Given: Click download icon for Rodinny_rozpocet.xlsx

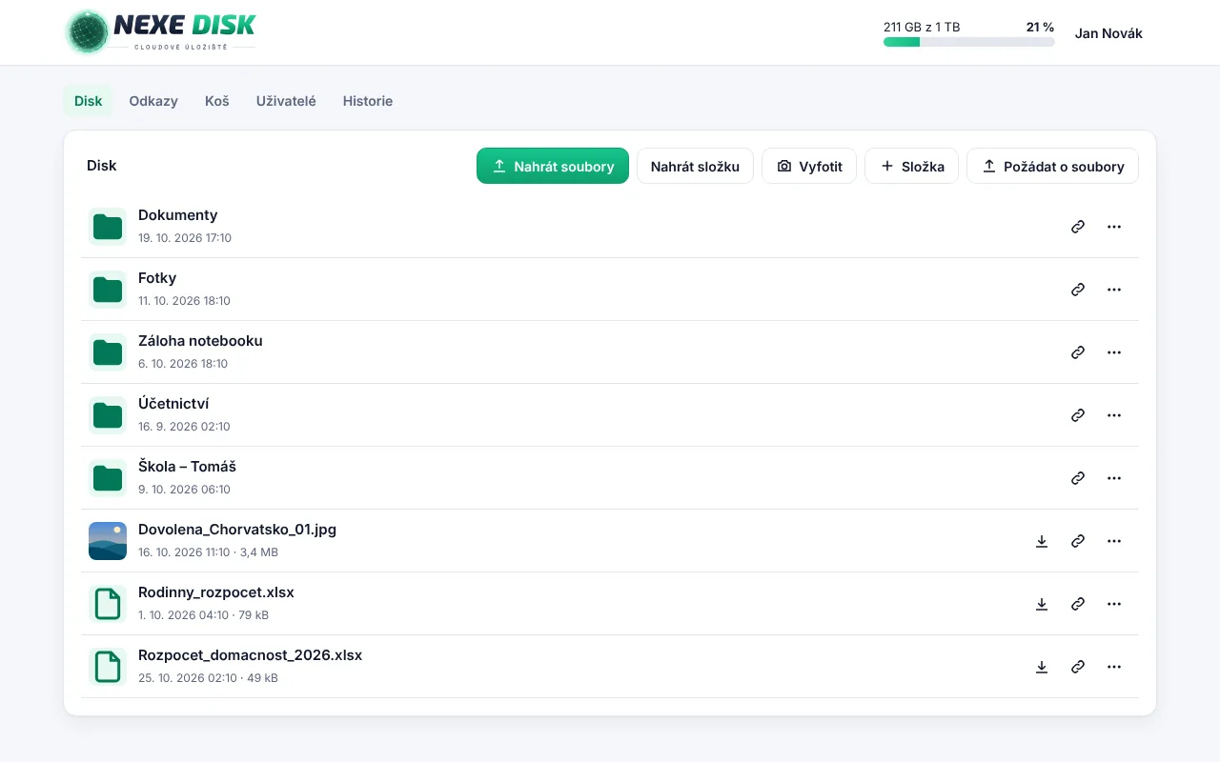Looking at the screenshot, I should click(1042, 604).
